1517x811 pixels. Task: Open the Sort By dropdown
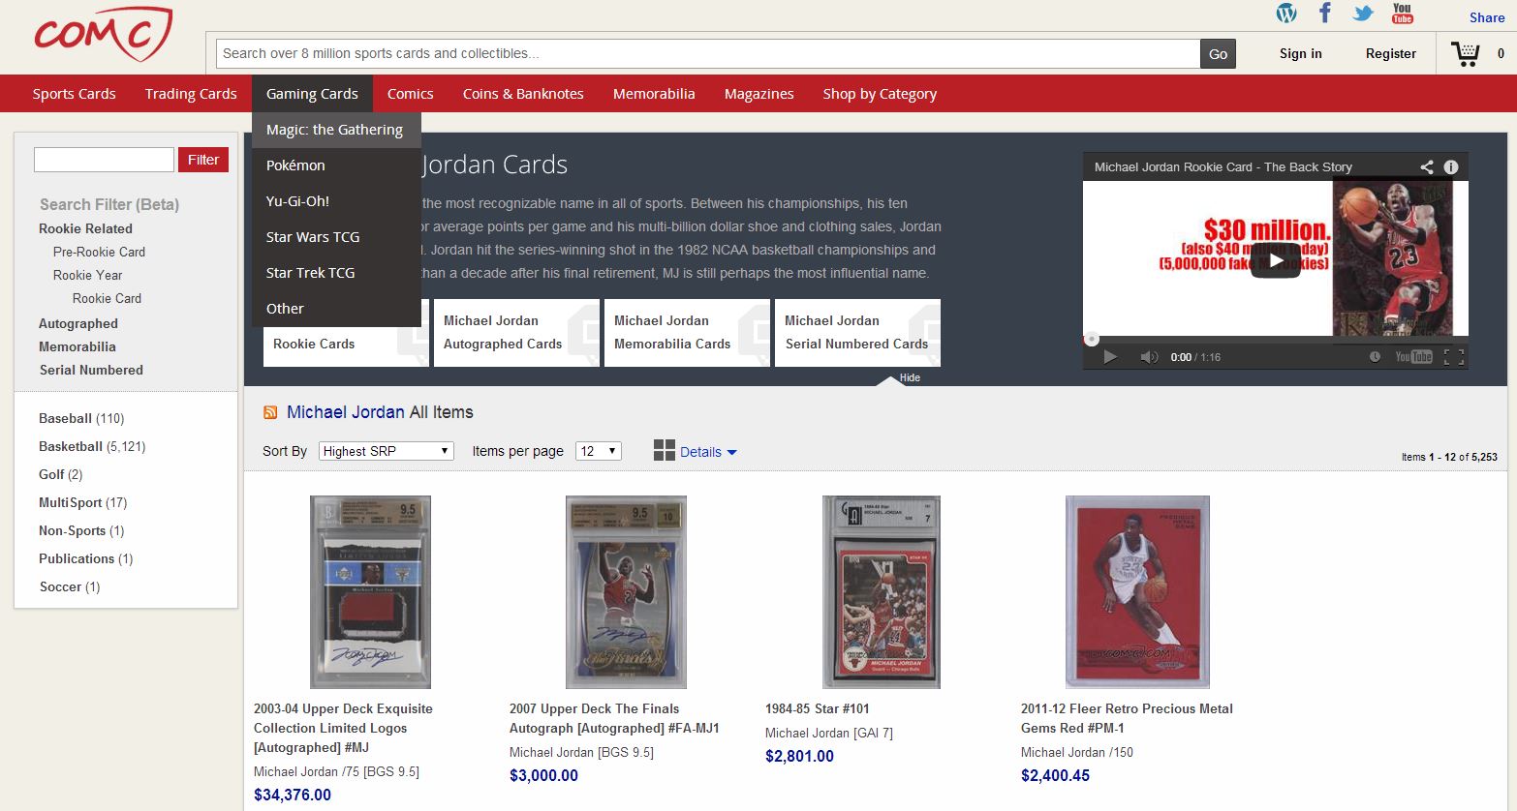[385, 450]
